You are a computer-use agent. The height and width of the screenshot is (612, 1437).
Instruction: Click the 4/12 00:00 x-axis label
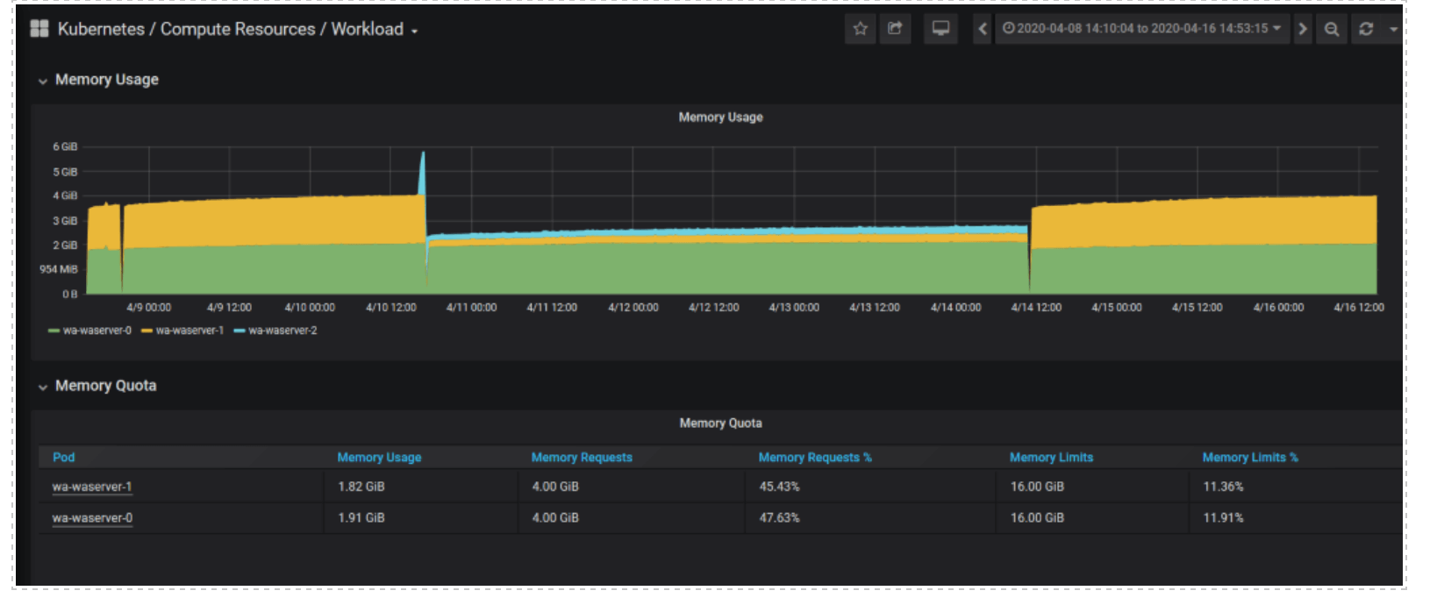pyautogui.click(x=633, y=308)
